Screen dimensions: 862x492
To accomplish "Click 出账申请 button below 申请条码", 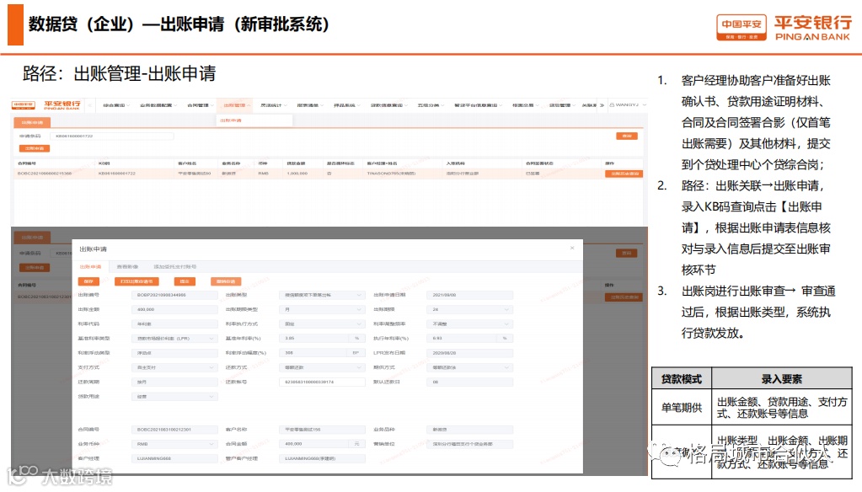I will point(35,148).
